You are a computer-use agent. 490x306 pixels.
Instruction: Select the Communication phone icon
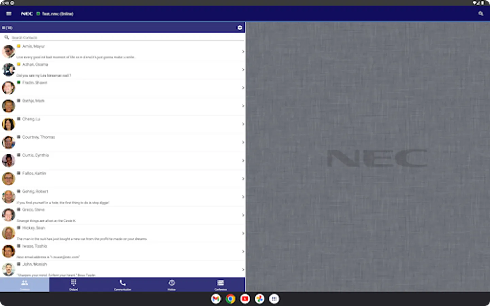point(122,283)
